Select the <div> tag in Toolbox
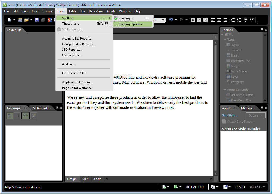Image resolution: width=272 pixels, height=194 pixels. pyautogui.click(x=233, y=45)
